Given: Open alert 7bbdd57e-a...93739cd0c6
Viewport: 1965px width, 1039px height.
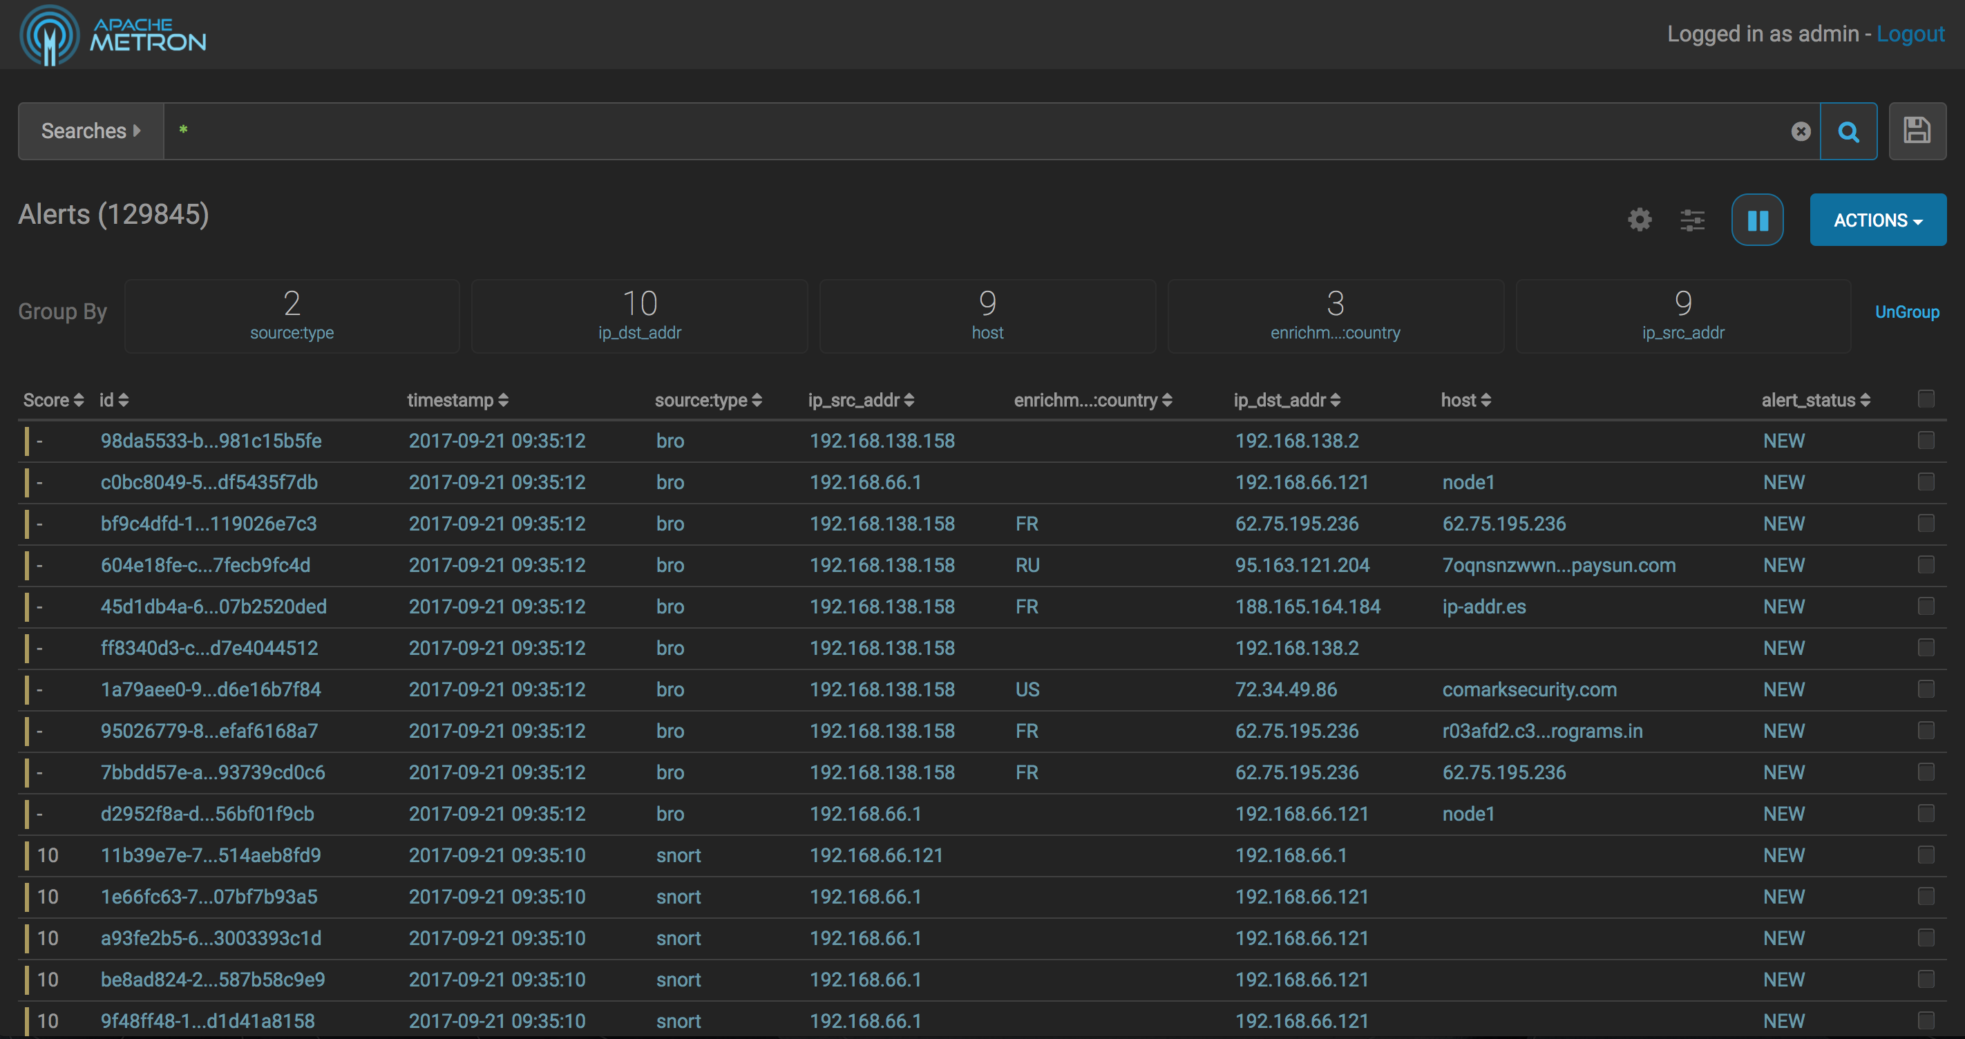Looking at the screenshot, I should [x=213, y=772].
